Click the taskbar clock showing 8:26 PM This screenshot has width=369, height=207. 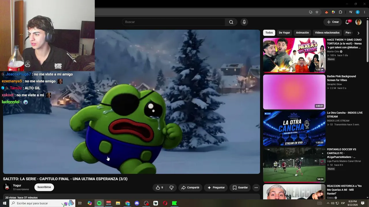click(x=353, y=203)
